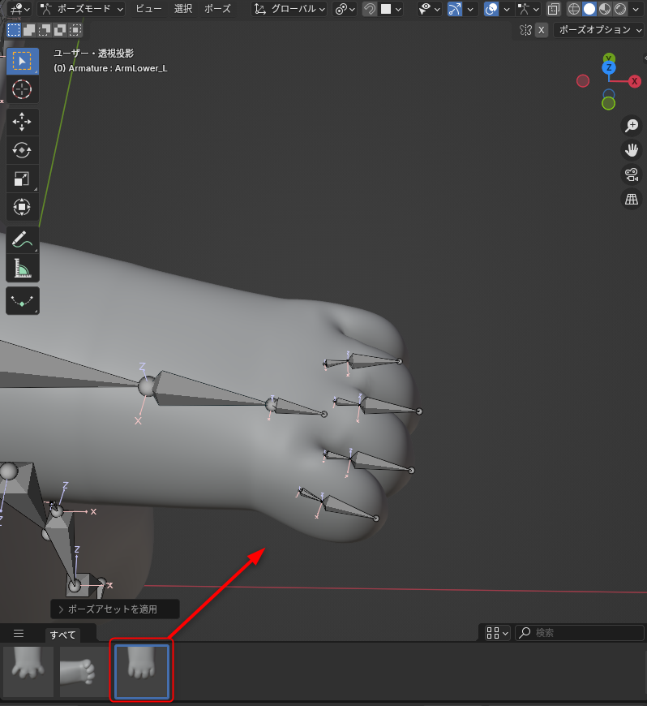The height and width of the screenshot is (706, 647).
Task: Open the ポーズモード mode dropdown
Action: tap(81, 9)
